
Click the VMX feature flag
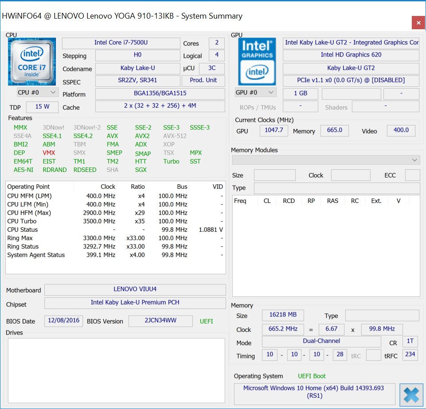tap(49, 153)
